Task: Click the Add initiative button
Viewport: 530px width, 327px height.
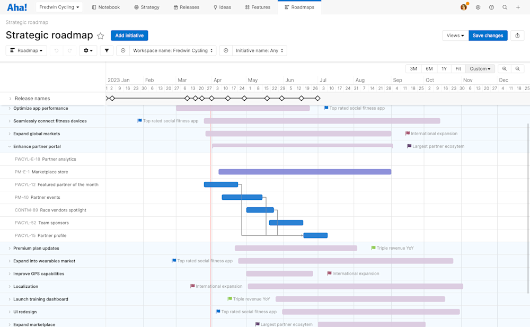Action: point(129,35)
